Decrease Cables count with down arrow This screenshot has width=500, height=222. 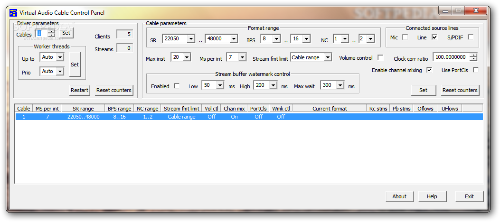coord(51,35)
